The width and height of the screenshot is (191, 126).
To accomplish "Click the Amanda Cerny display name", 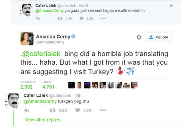I will tap(53, 37).
